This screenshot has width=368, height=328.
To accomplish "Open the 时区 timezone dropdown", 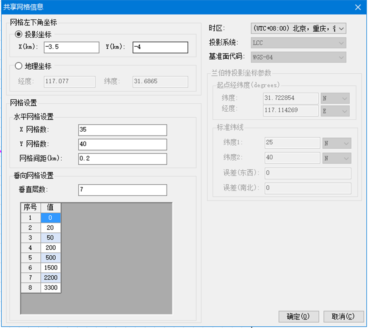I will (x=299, y=28).
